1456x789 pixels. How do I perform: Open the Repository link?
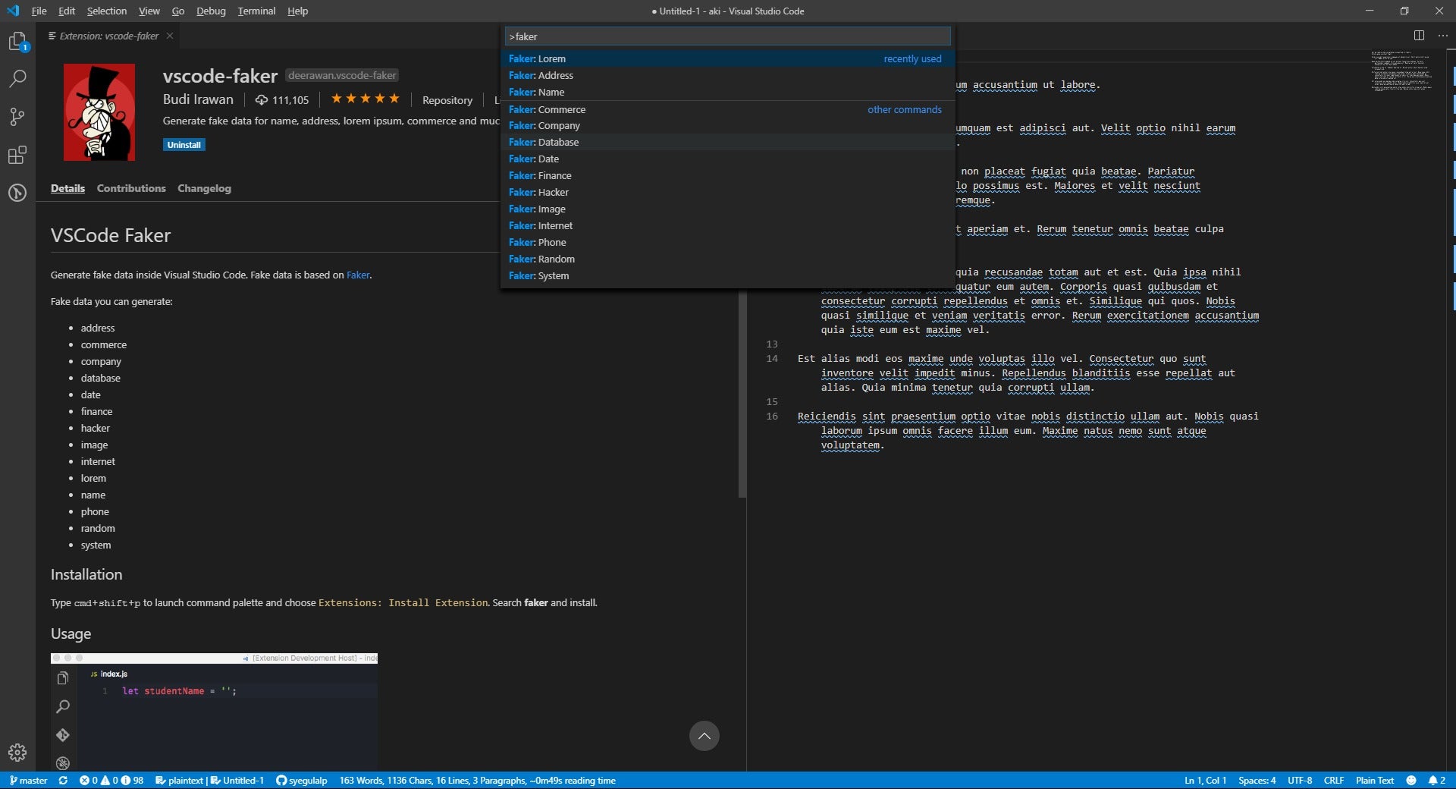tap(447, 100)
